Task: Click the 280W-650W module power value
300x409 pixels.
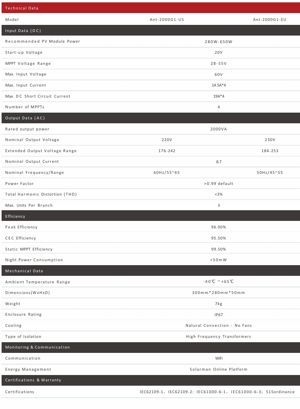Action: 219,41
